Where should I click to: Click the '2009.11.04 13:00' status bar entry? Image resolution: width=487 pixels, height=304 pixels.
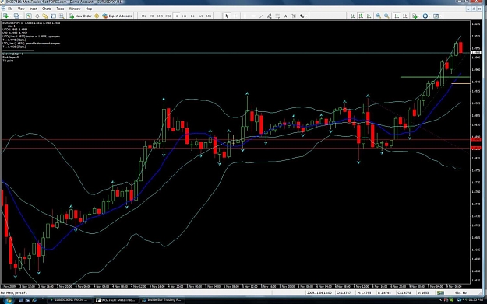coord(319,292)
